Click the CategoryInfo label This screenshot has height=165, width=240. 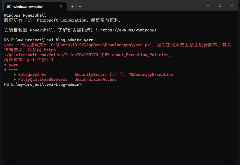(32, 75)
